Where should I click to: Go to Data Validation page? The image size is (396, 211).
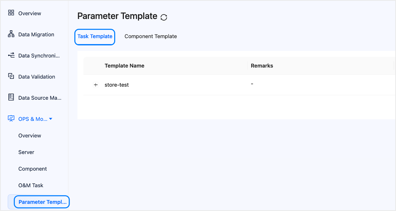[37, 77]
